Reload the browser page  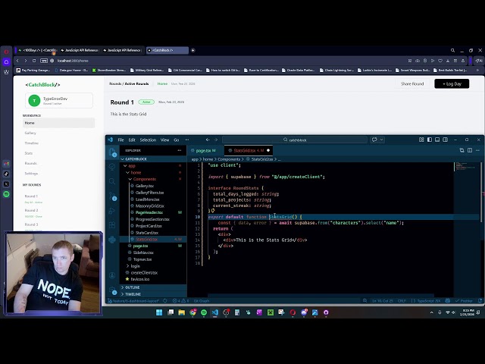pyautogui.click(x=34, y=61)
